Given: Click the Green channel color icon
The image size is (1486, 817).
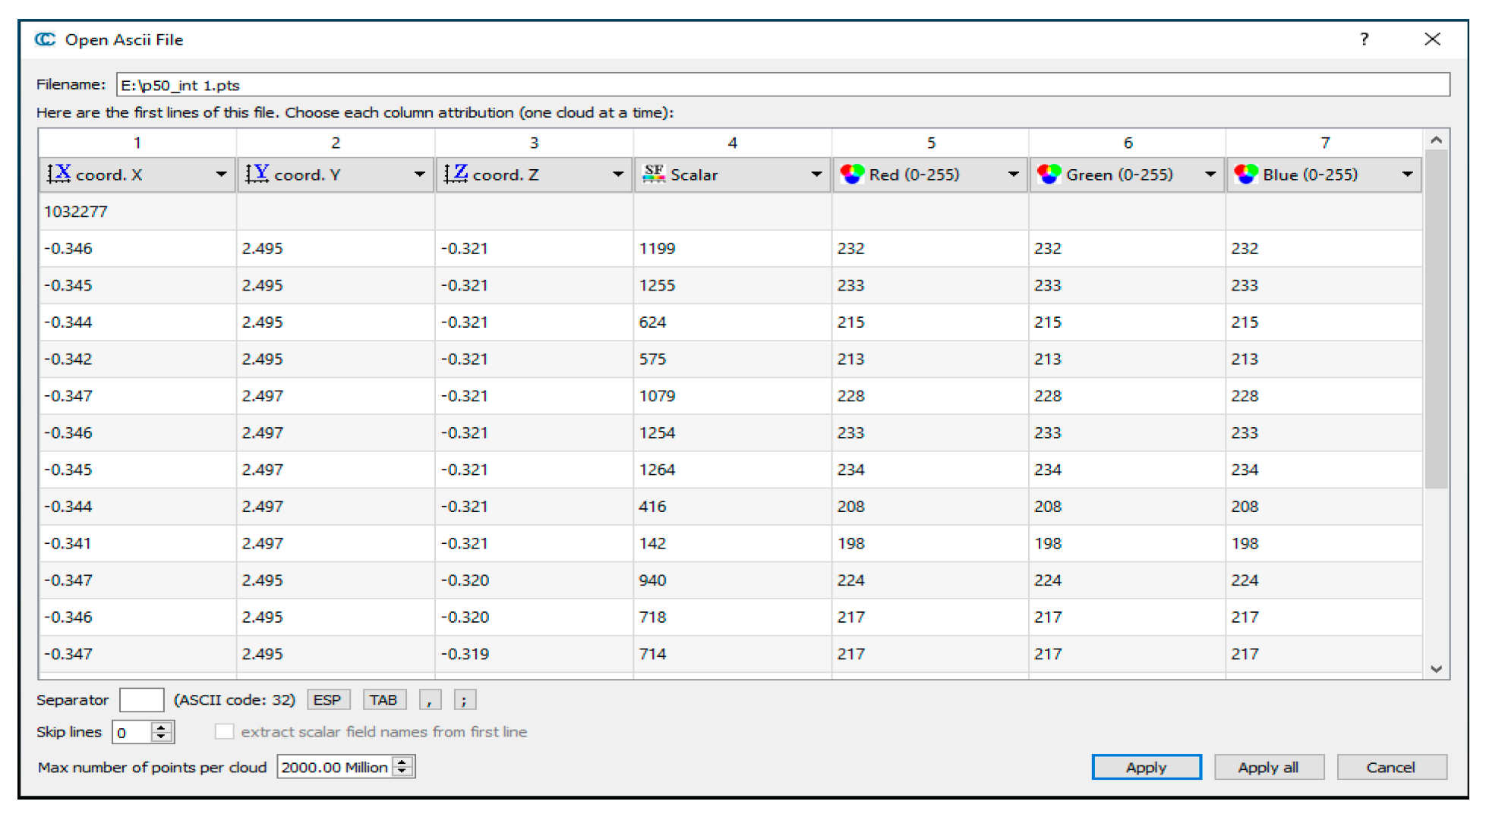Looking at the screenshot, I should [x=1049, y=174].
